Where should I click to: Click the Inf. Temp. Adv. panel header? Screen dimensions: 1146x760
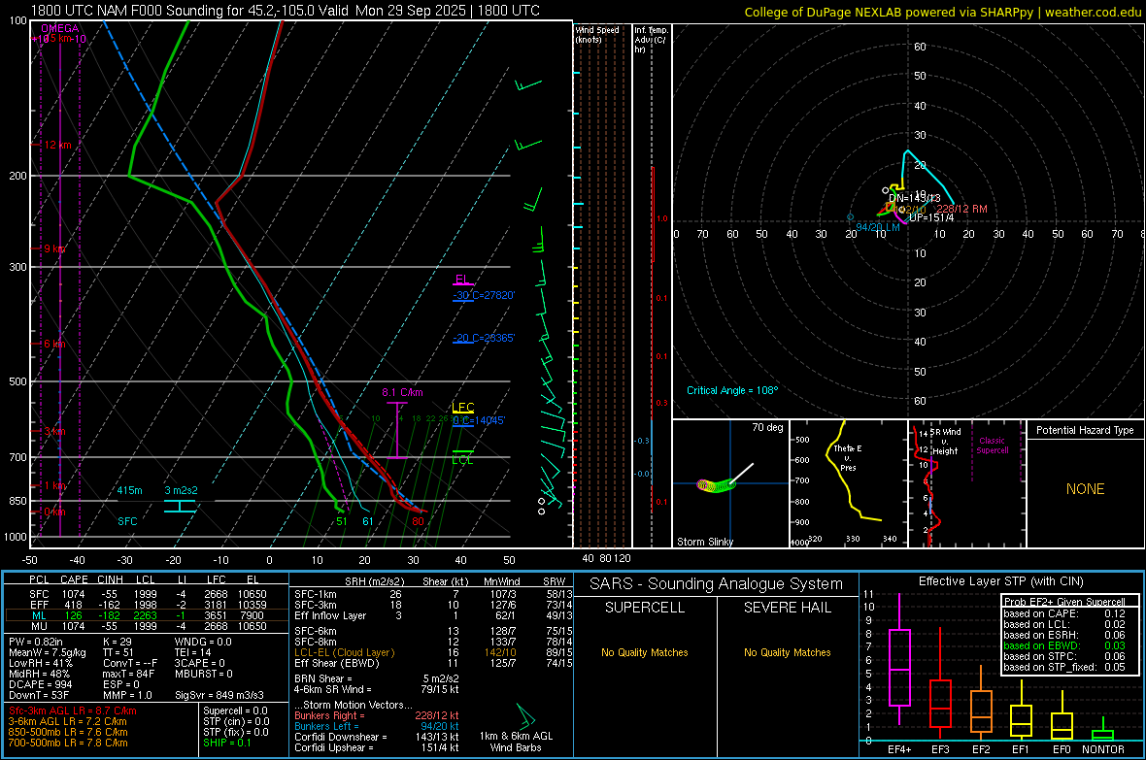[x=651, y=40]
